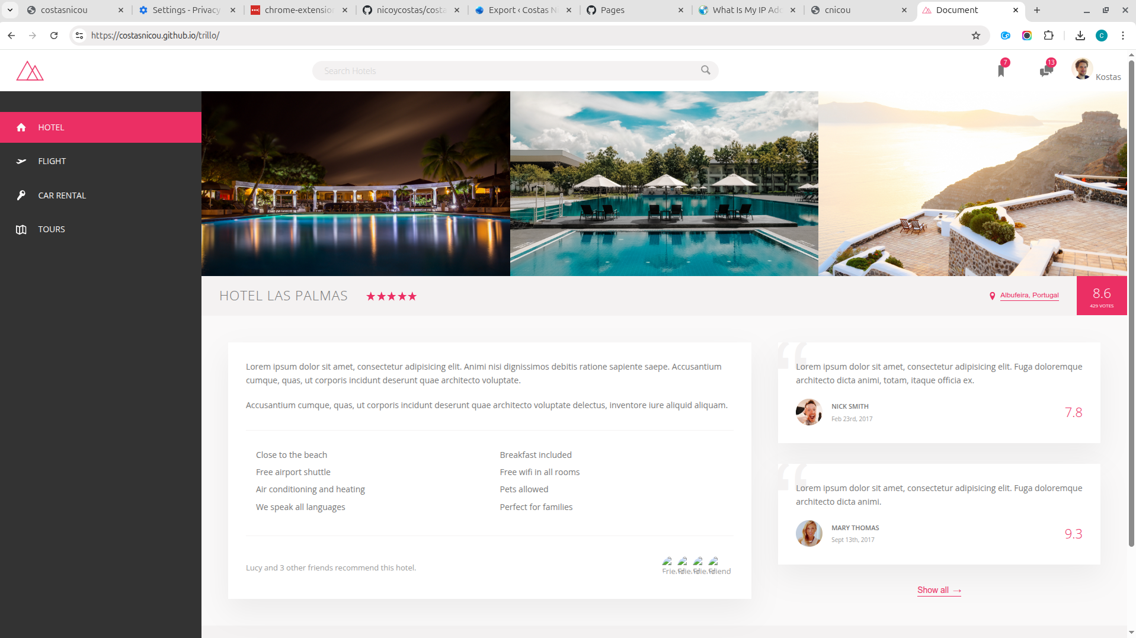Reload the page using the refresh icon

[x=54, y=36]
